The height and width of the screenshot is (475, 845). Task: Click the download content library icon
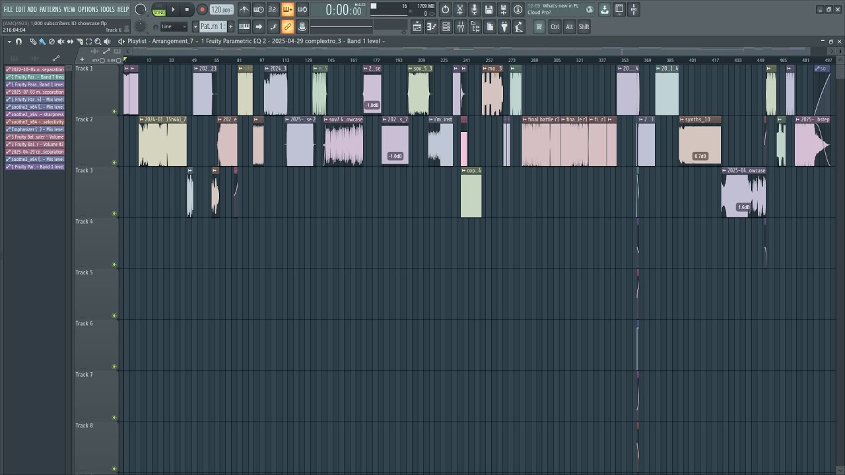point(605,9)
